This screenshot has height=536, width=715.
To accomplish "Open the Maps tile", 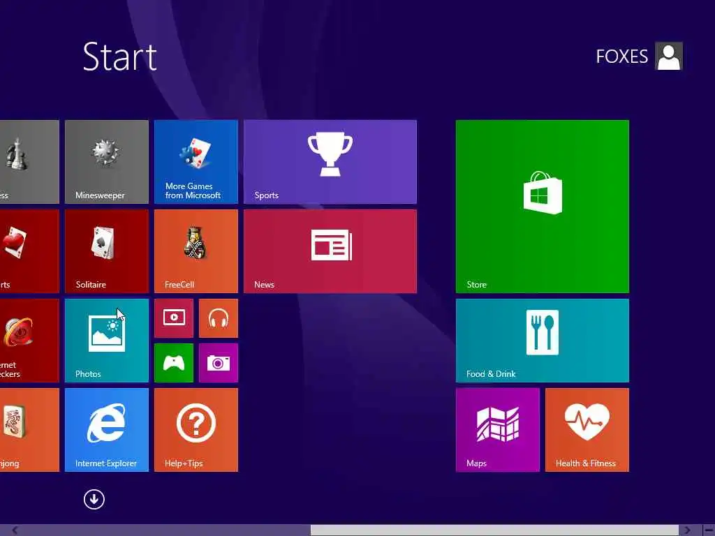I will tap(497, 430).
